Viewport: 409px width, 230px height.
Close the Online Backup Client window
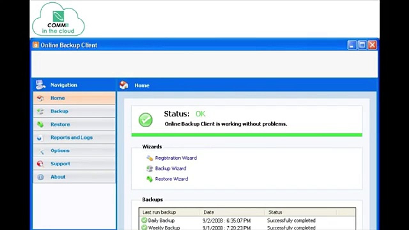click(372, 45)
